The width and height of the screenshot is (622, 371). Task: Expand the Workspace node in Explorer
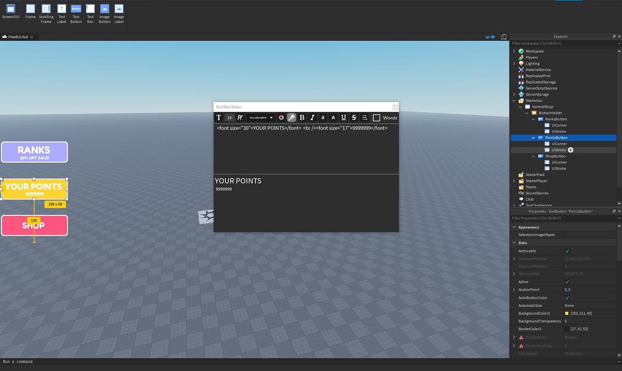pyautogui.click(x=514, y=51)
